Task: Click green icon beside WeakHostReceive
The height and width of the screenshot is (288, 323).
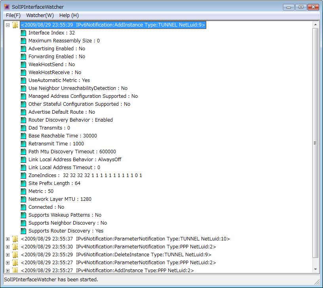Action: point(23,72)
